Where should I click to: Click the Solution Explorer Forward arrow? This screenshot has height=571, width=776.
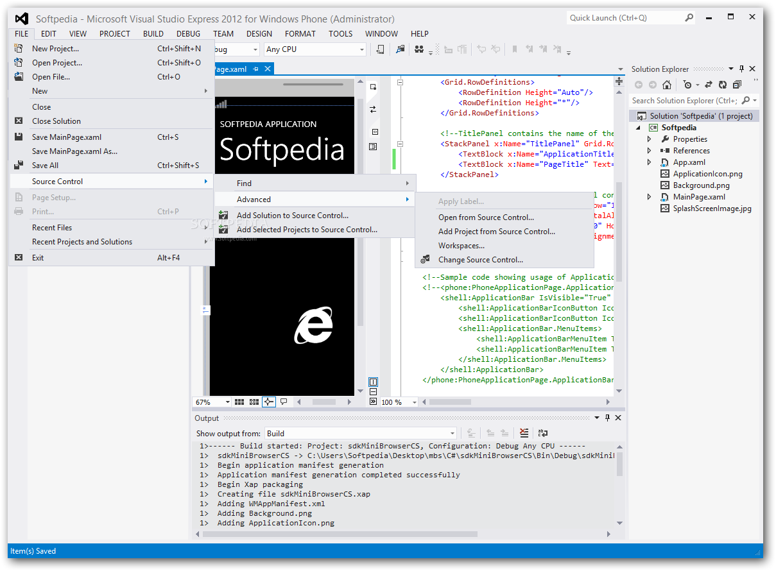(x=653, y=85)
